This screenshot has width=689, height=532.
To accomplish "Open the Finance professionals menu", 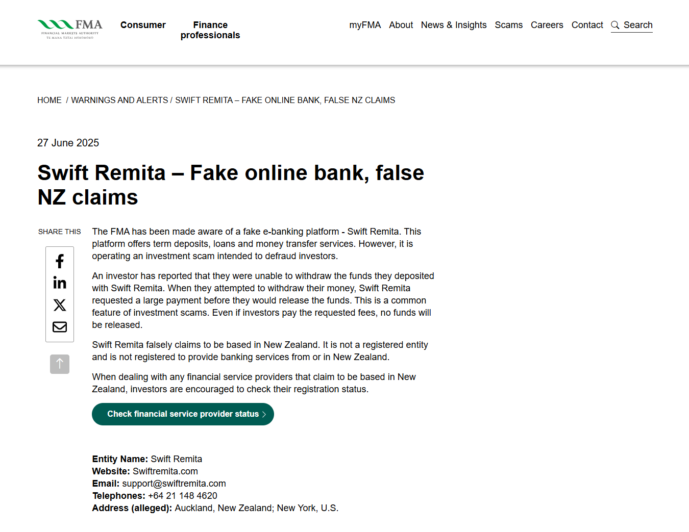I will click(210, 30).
